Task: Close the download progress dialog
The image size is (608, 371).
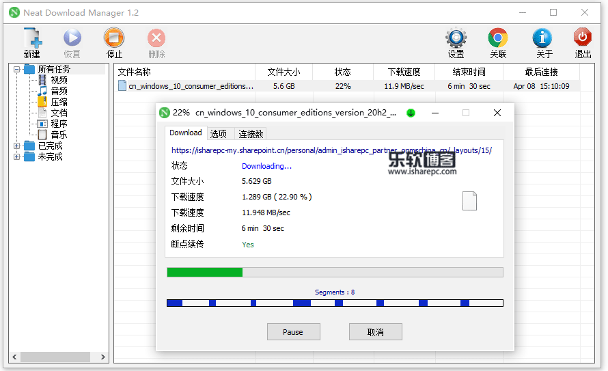Action: [497, 113]
